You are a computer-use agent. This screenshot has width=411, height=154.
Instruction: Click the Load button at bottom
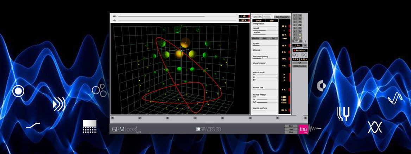point(291,129)
